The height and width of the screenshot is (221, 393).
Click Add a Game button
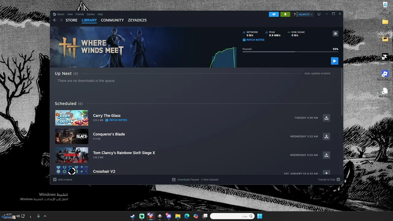63,180
